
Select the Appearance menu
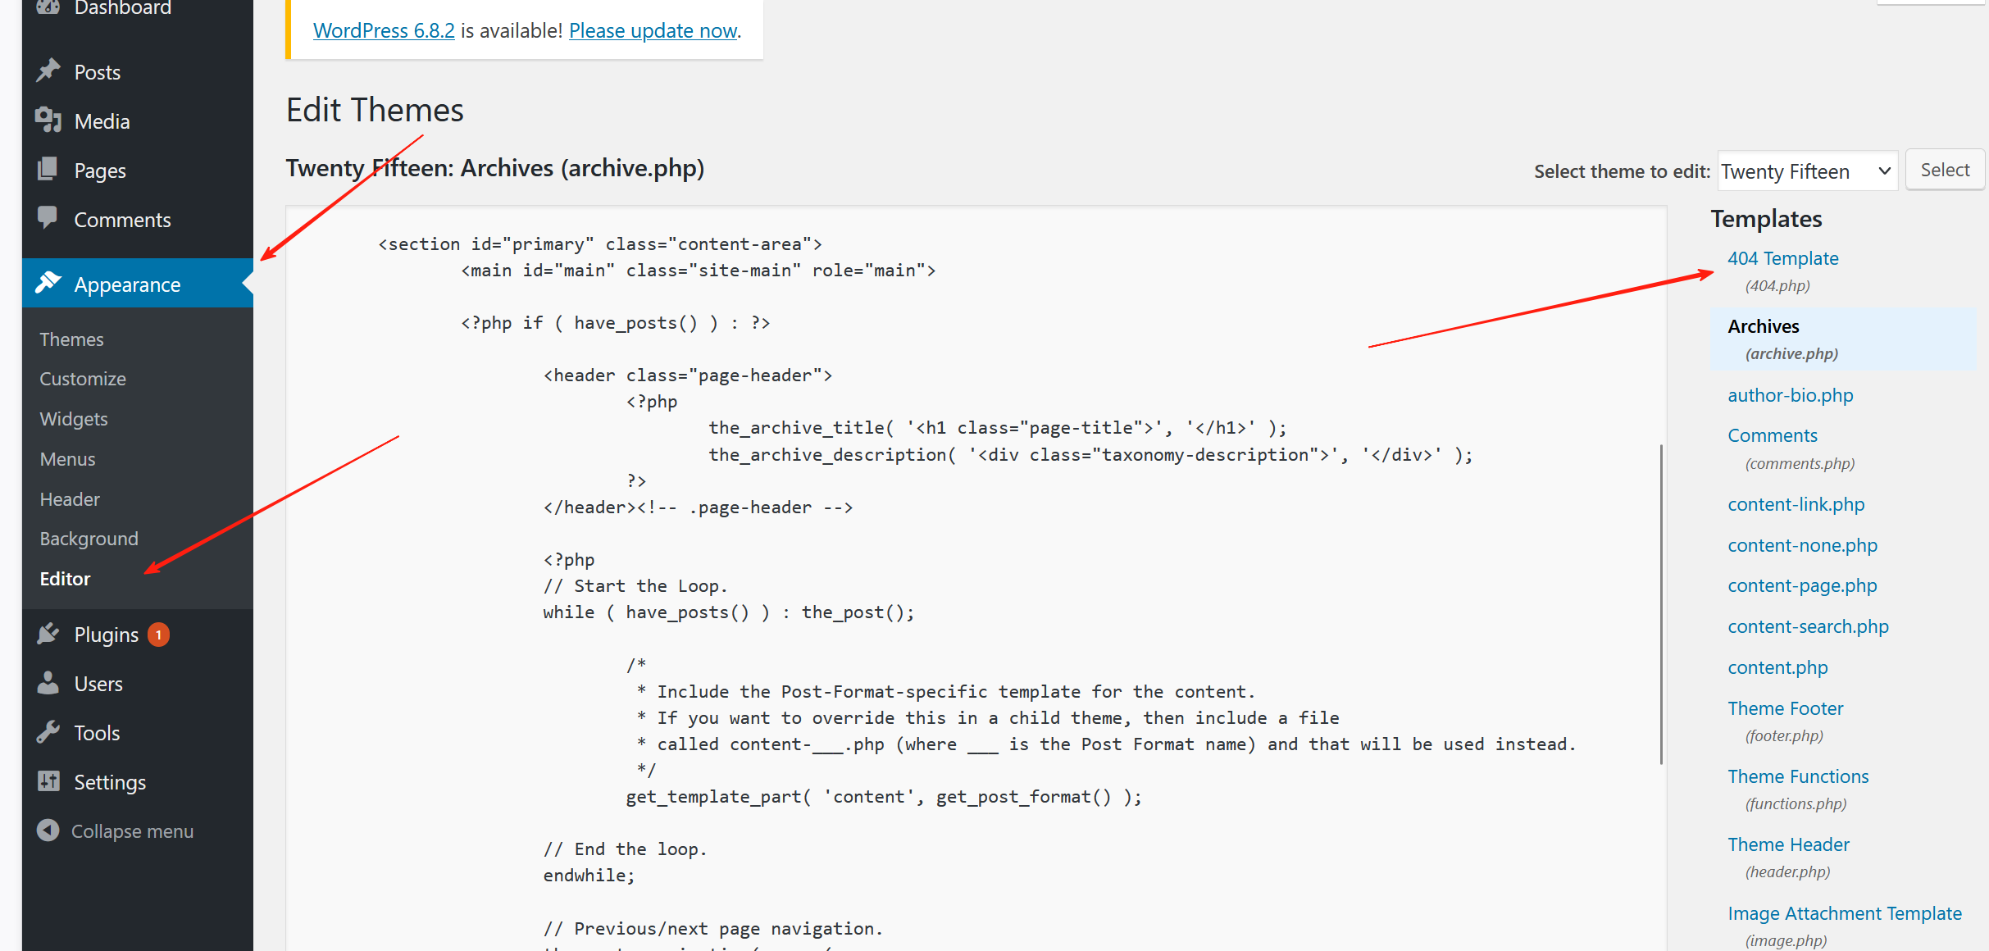pyautogui.click(x=138, y=284)
